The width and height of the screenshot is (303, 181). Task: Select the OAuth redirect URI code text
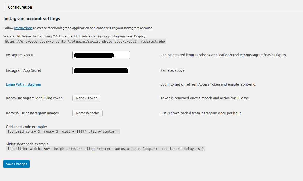tap(85, 42)
